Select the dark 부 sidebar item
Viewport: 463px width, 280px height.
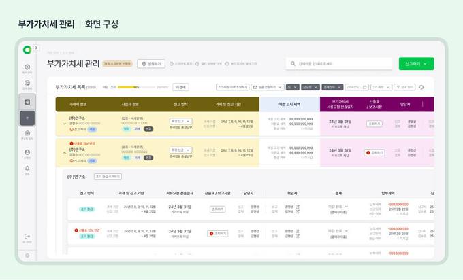coord(27,118)
